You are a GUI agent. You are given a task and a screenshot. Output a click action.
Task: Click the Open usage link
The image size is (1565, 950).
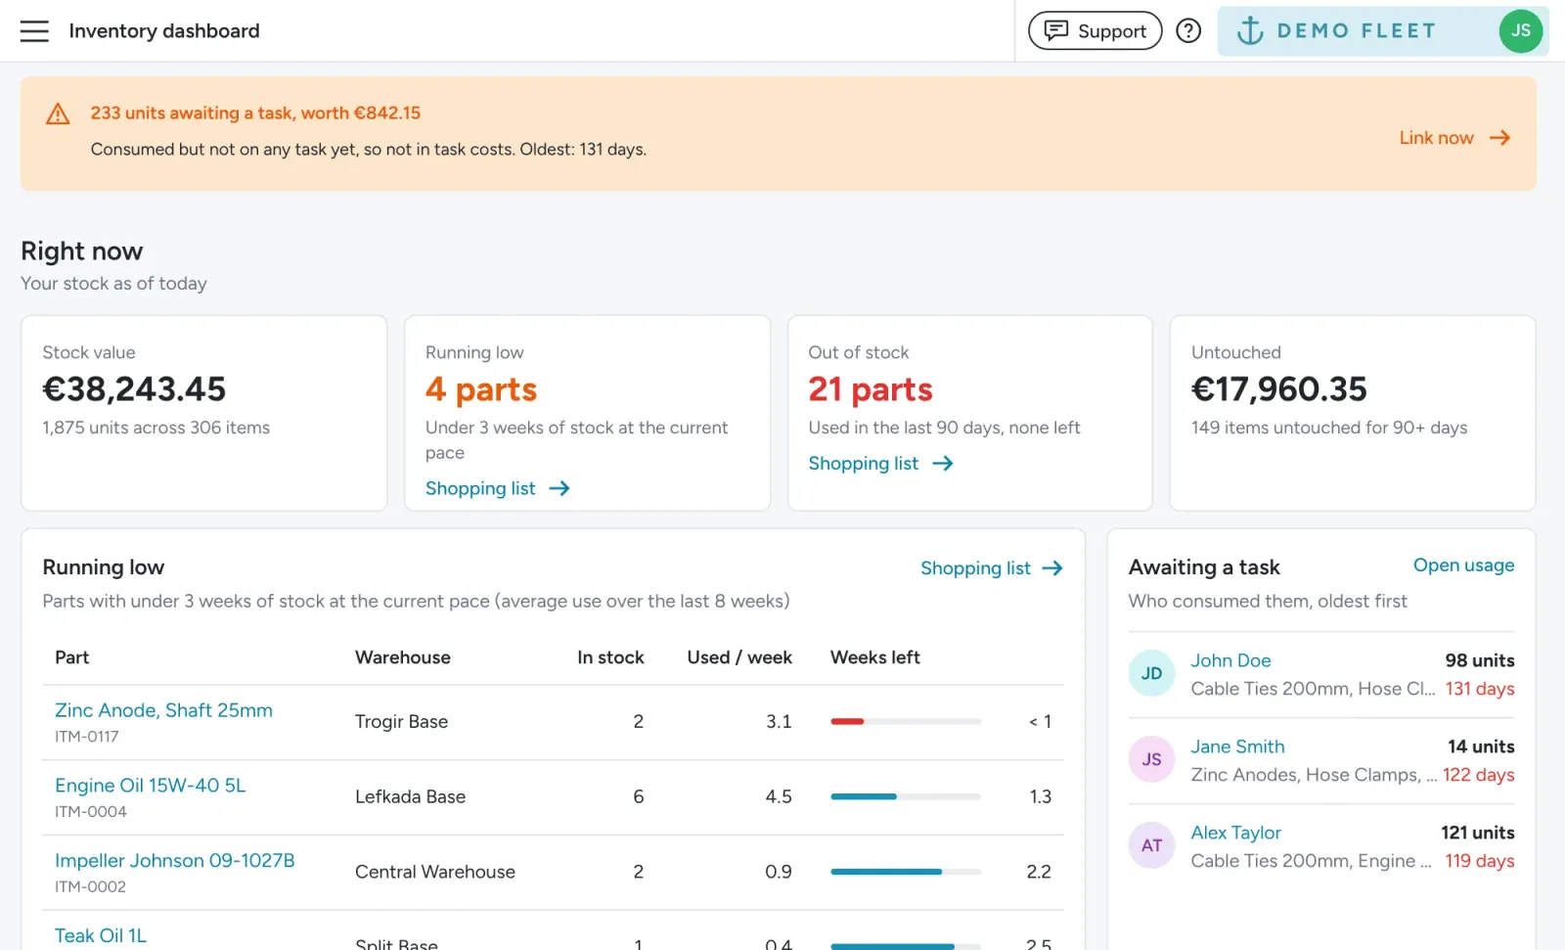1463,565
